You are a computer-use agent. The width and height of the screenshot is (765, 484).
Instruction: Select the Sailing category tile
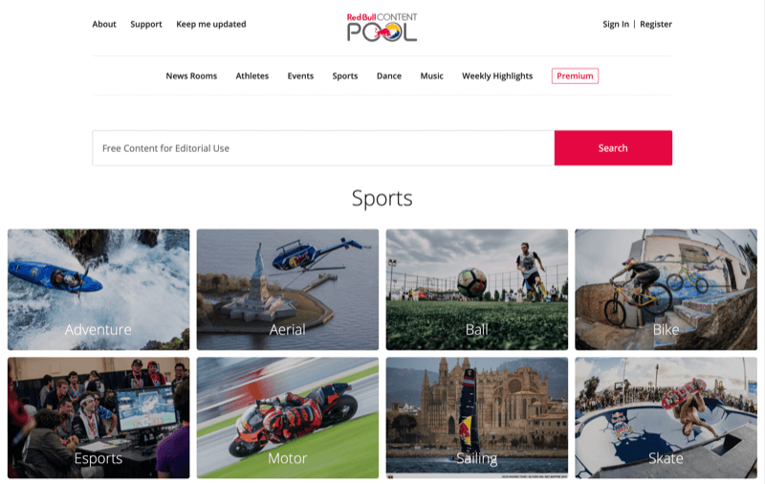[476, 418]
